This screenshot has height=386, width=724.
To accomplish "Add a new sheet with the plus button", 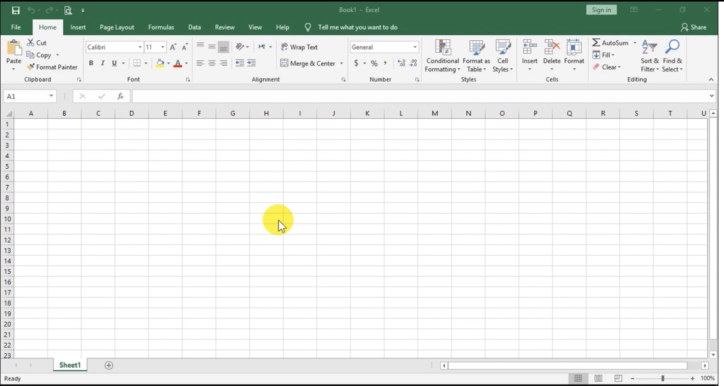I will click(109, 365).
